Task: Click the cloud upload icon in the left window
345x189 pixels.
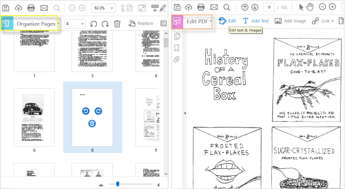Action: (x=18, y=8)
